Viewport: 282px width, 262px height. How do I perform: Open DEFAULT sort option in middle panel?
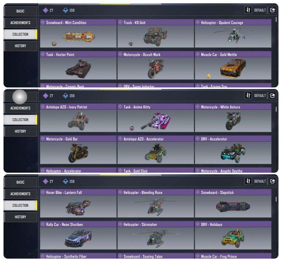260,96
